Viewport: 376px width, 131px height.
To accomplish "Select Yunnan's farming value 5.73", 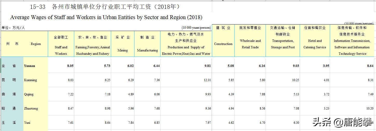I will (107, 66).
